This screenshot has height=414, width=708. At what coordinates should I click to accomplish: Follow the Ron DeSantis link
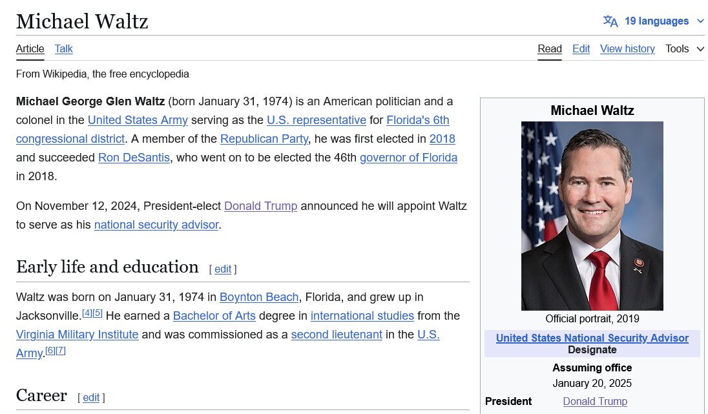[x=134, y=158]
